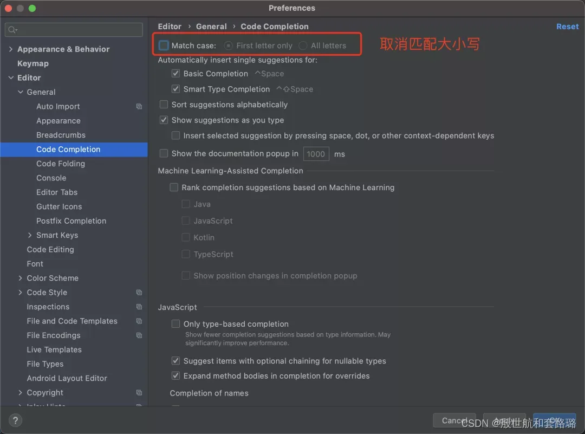Open Editor Tabs settings
Image resolution: width=585 pixels, height=434 pixels.
(57, 192)
